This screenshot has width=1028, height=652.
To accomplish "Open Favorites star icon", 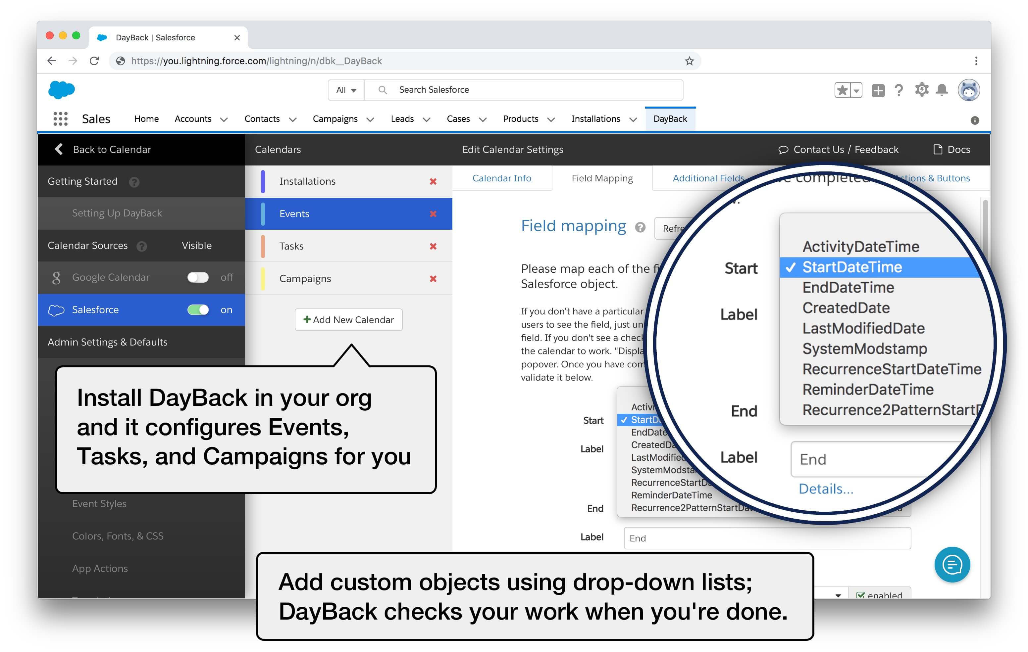I will click(842, 90).
